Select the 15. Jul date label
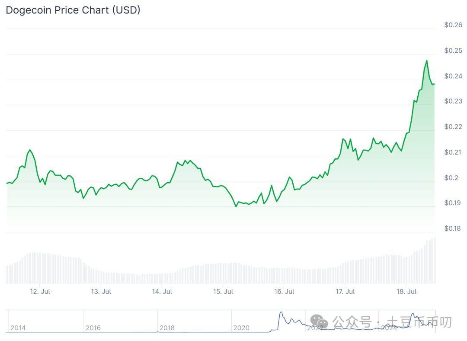The image size is (467, 341). point(224,292)
